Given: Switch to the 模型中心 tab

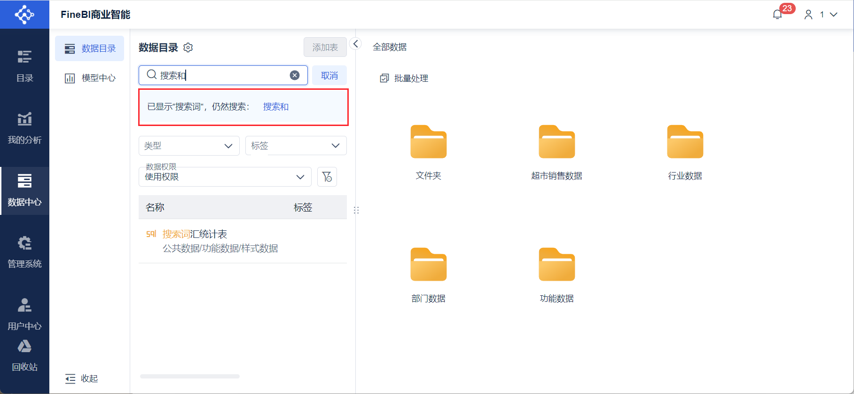Looking at the screenshot, I should [x=90, y=78].
